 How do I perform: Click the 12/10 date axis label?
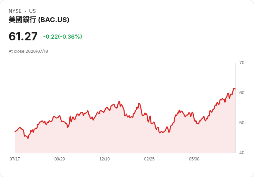[105, 159]
